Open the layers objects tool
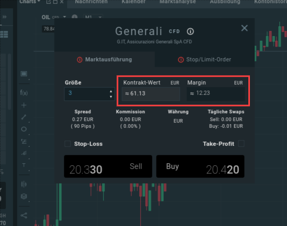The height and width of the screenshot is (226, 287). 24,196
